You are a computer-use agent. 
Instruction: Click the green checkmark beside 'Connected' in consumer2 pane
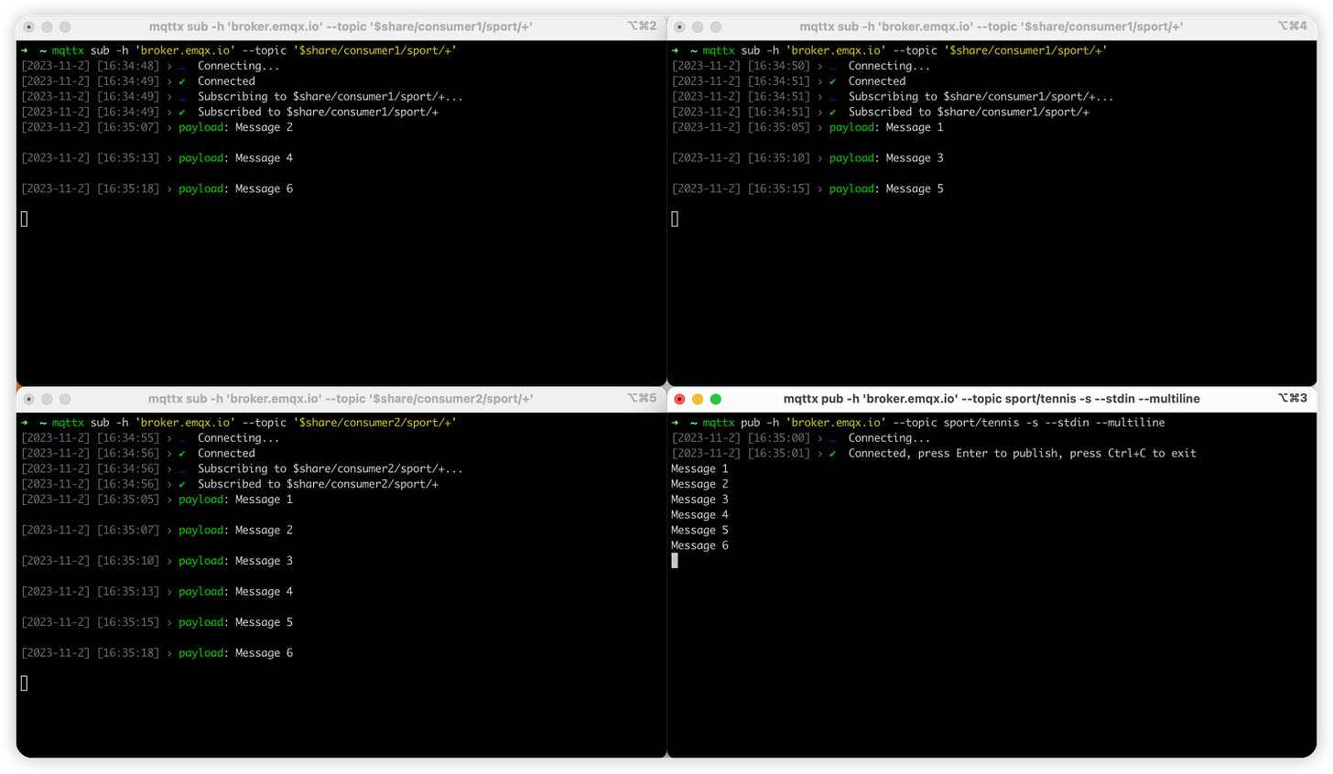[x=180, y=453]
